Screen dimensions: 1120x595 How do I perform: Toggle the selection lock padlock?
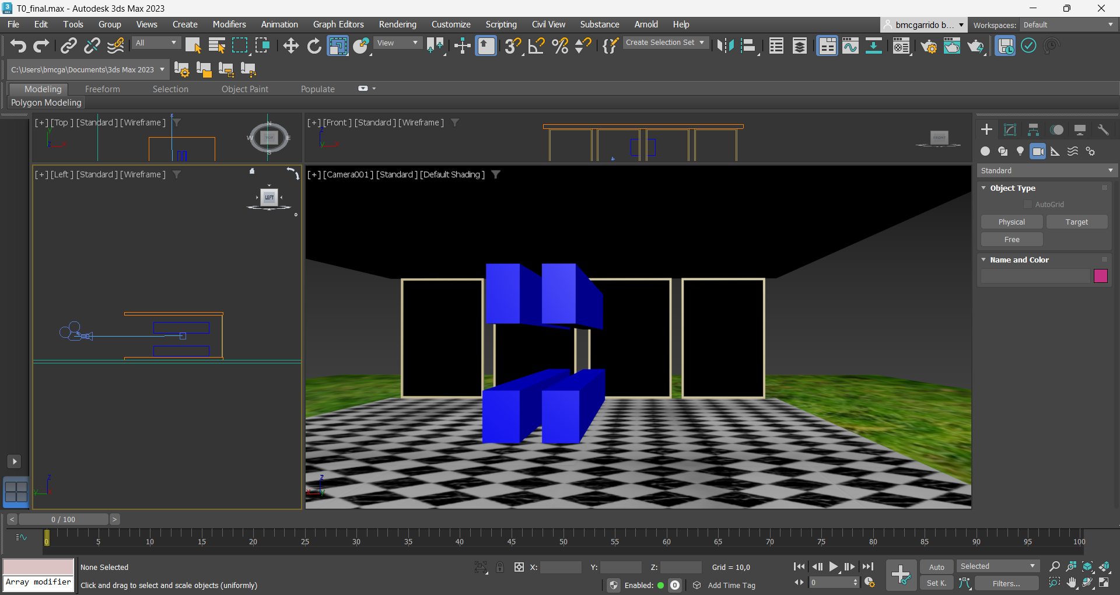point(500,567)
